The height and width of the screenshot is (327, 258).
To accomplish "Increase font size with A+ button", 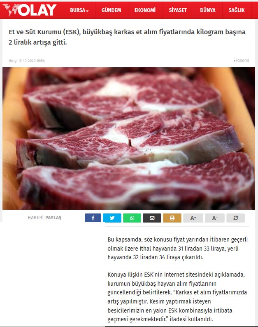I will click(x=193, y=218).
